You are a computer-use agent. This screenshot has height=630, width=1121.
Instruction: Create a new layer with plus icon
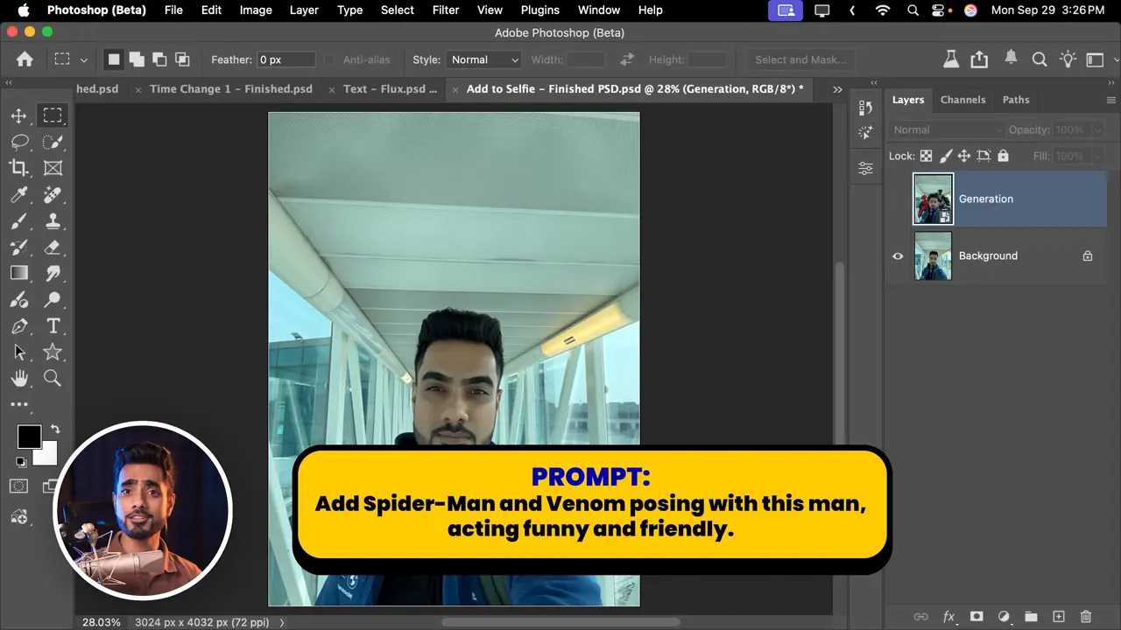1058,617
